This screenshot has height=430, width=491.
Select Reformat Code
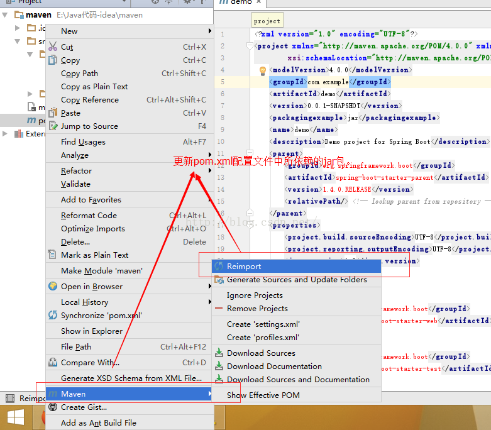[130, 216]
